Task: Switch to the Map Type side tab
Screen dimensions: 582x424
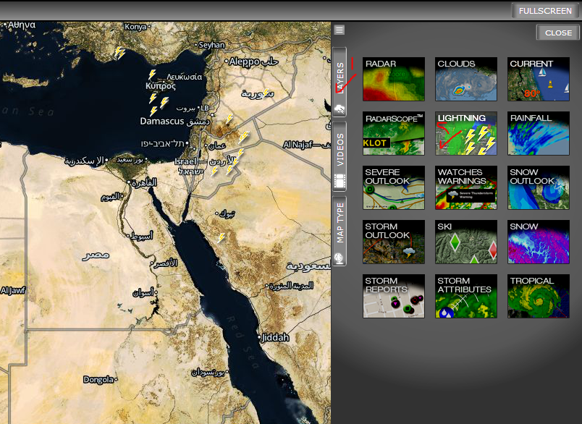Action: tap(339, 231)
